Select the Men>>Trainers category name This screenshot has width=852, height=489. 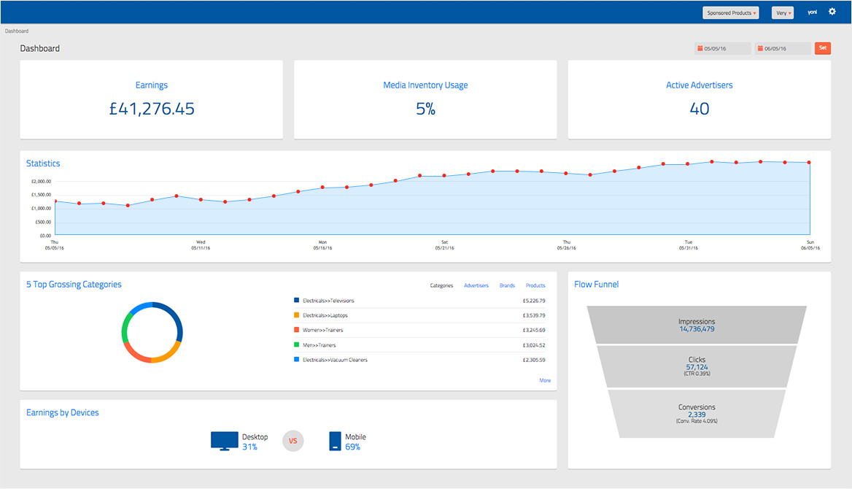pyautogui.click(x=319, y=345)
